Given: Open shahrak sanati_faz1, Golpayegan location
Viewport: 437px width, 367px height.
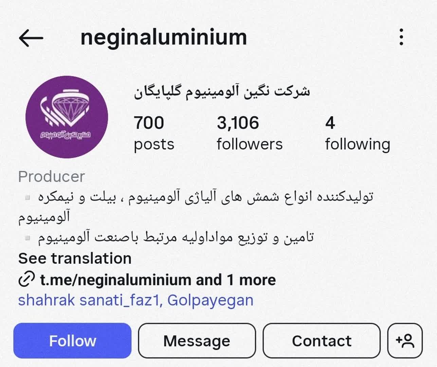Looking at the screenshot, I should point(136,300).
